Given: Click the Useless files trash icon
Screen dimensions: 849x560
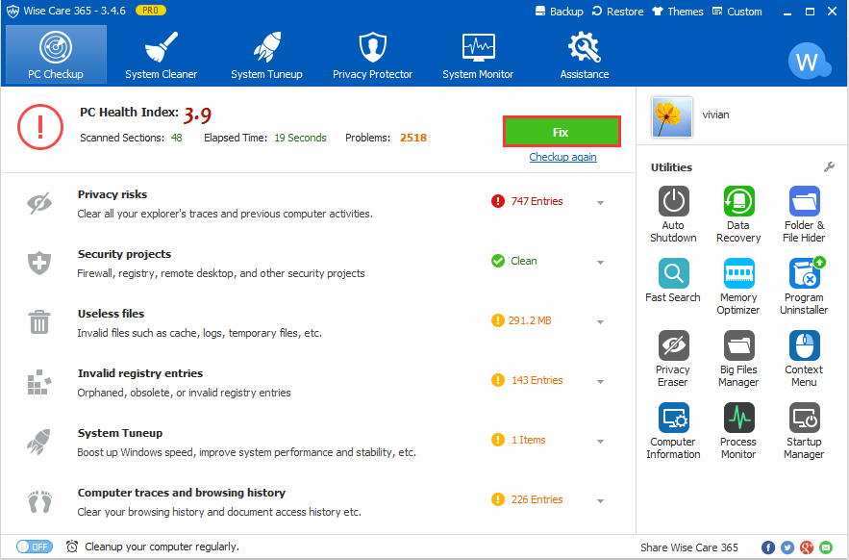Looking at the screenshot, I should tap(39, 322).
